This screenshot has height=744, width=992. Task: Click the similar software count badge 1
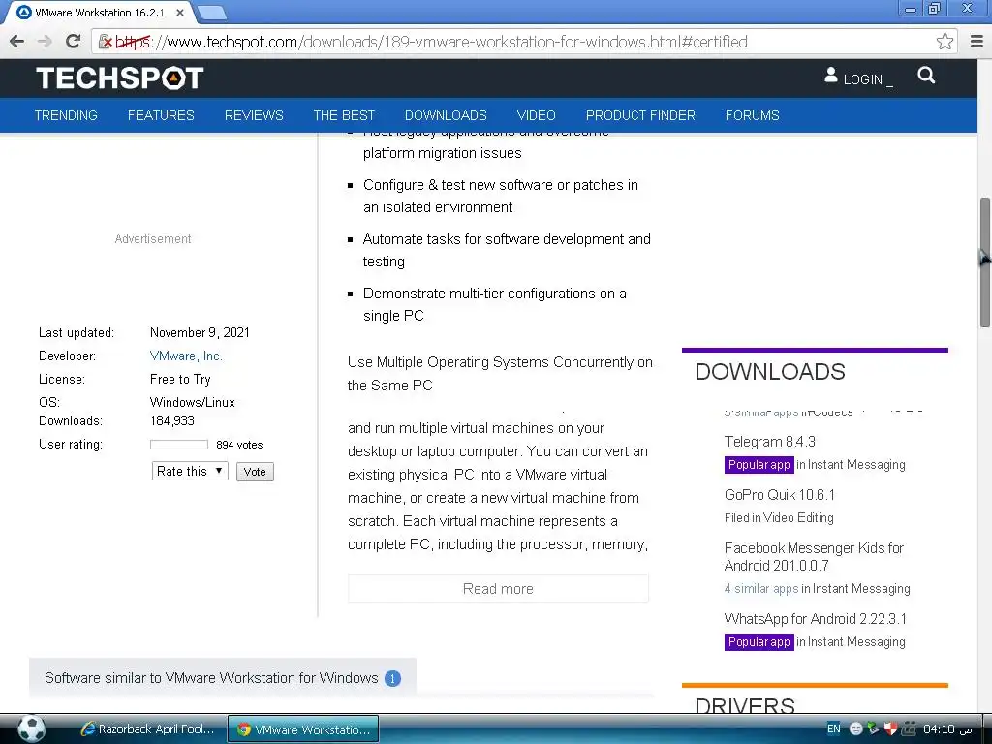pyautogui.click(x=392, y=678)
